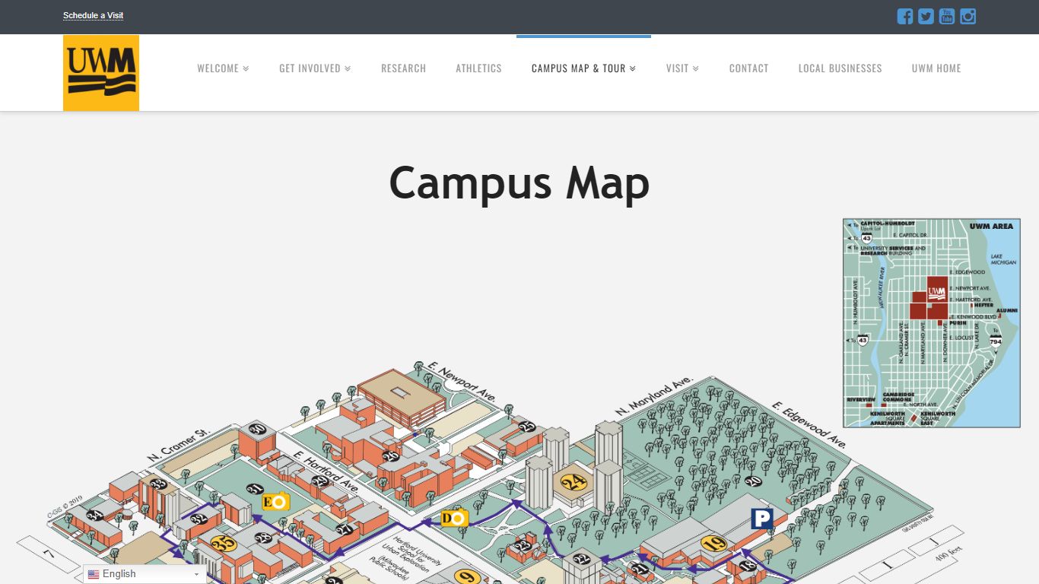Click the E. Newport Ave. street label
The image size is (1039, 584).
(x=462, y=380)
